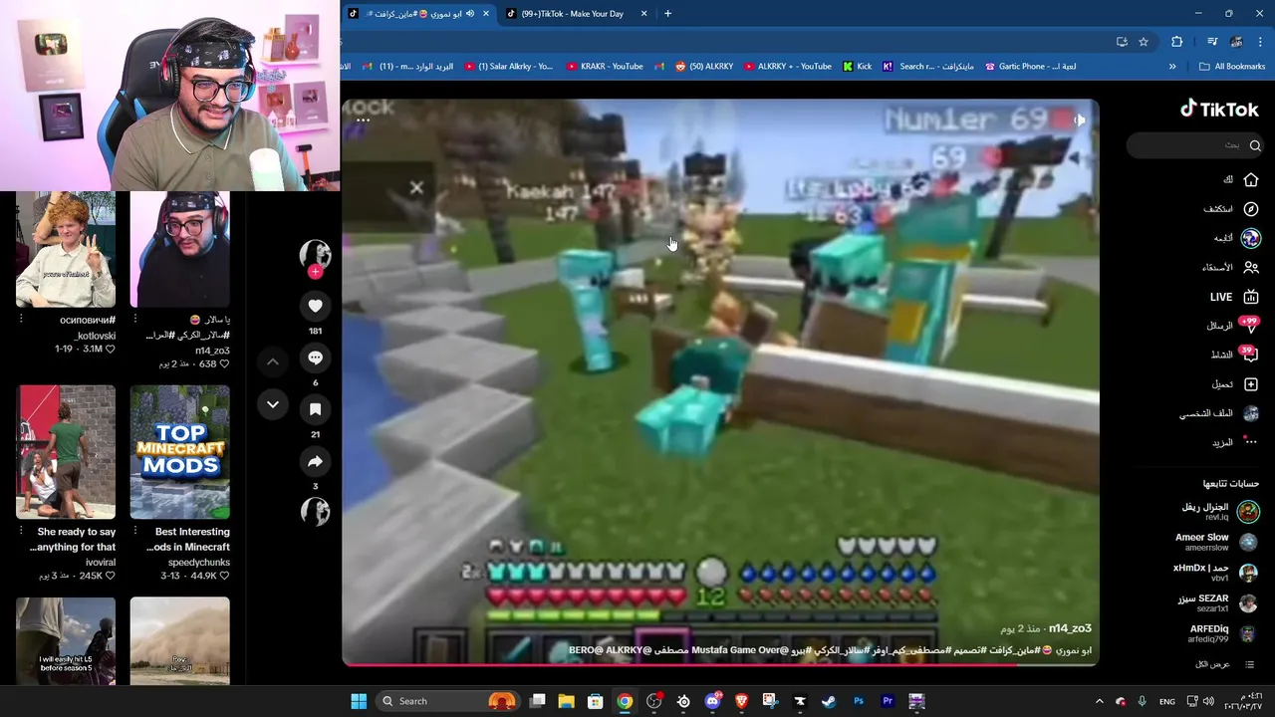The width and height of the screenshot is (1275, 717).
Task: Open the All Bookmarks folder
Action: [1232, 67]
